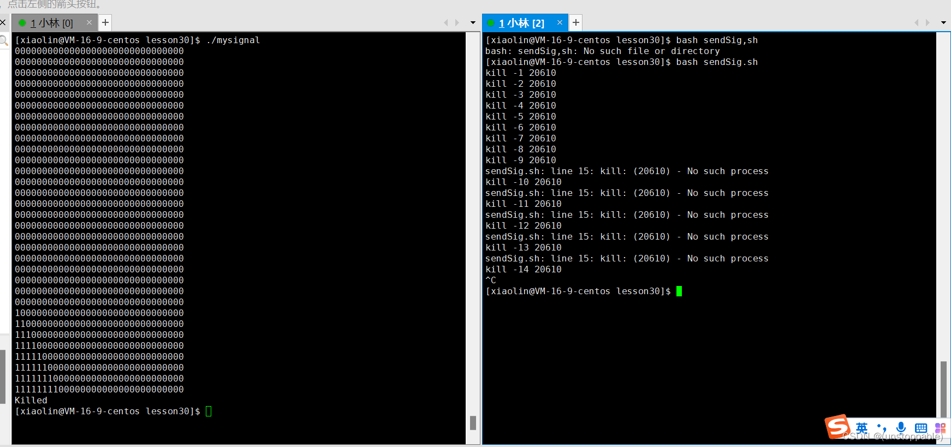Click the search magnifier icon at left edge
This screenshot has height=447, width=951.
[4, 40]
